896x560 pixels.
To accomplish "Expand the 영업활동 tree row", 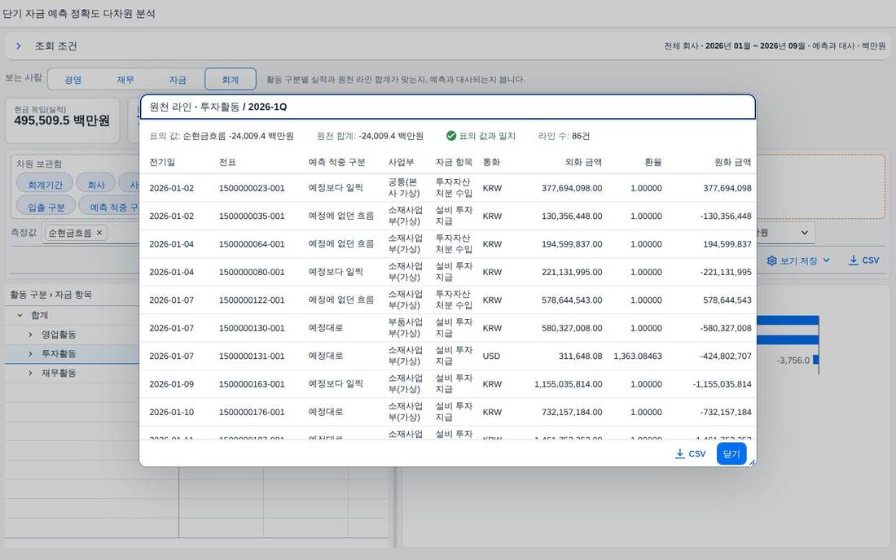I will coord(30,335).
